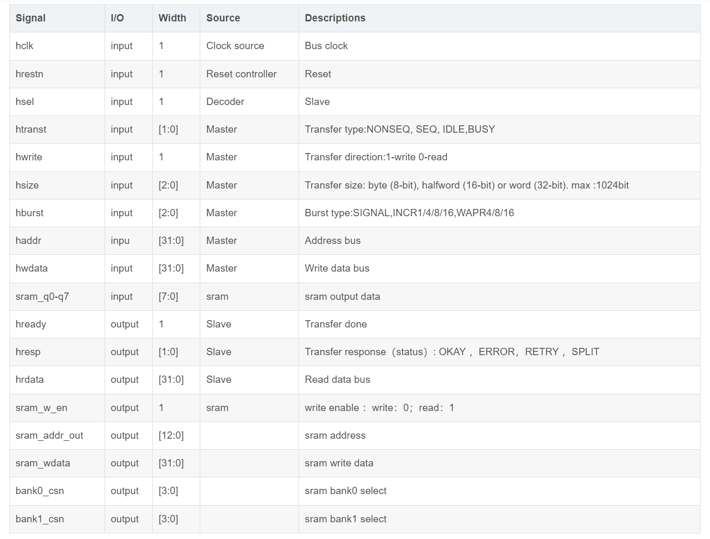Select the hsize signal name
This screenshot has width=710, height=539.
pyautogui.click(x=27, y=185)
